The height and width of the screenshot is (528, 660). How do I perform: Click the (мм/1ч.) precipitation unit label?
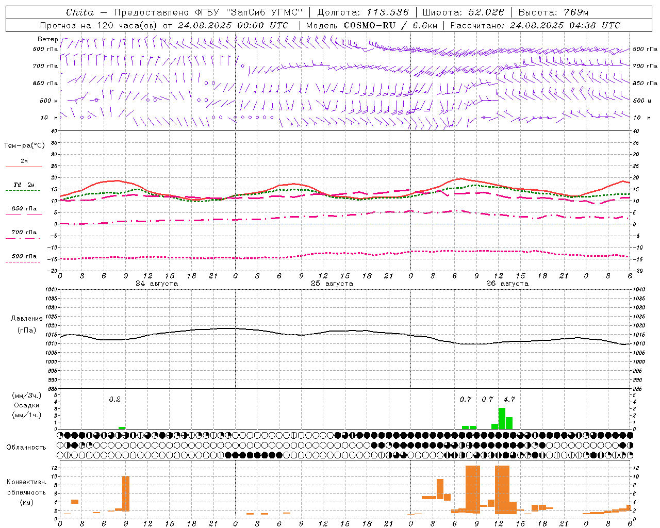point(26,415)
